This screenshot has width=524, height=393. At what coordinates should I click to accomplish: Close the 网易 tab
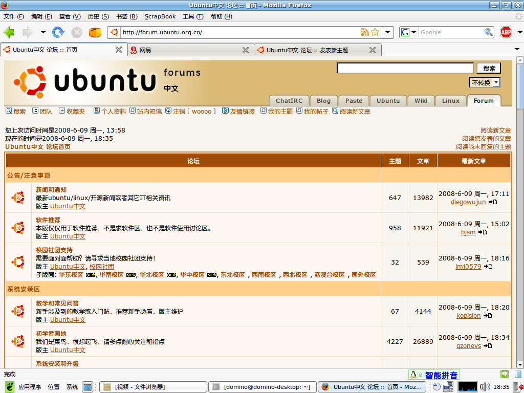(246, 50)
